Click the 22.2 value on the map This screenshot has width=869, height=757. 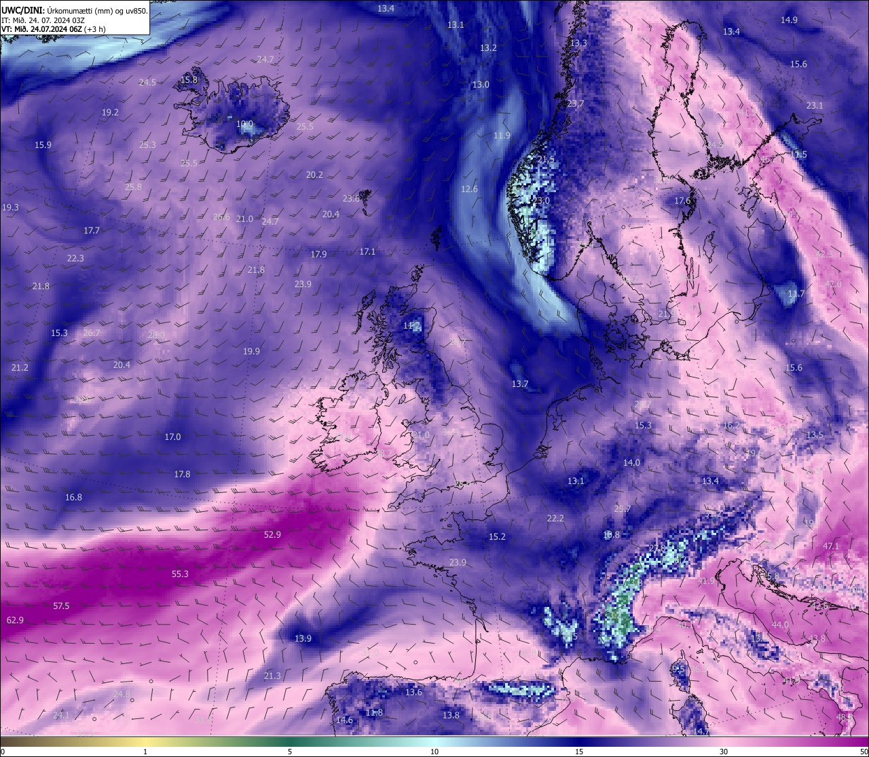click(x=555, y=518)
